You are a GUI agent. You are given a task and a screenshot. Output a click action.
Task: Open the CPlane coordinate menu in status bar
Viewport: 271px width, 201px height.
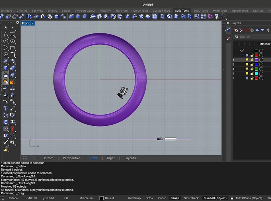[x=13, y=198]
